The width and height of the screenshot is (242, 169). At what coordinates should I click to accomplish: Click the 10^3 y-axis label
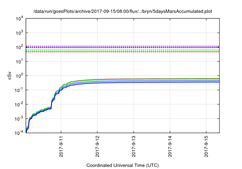tap(19, 33)
